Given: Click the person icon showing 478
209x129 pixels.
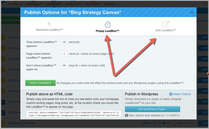Looking at the screenshot, I should click(164, 123).
